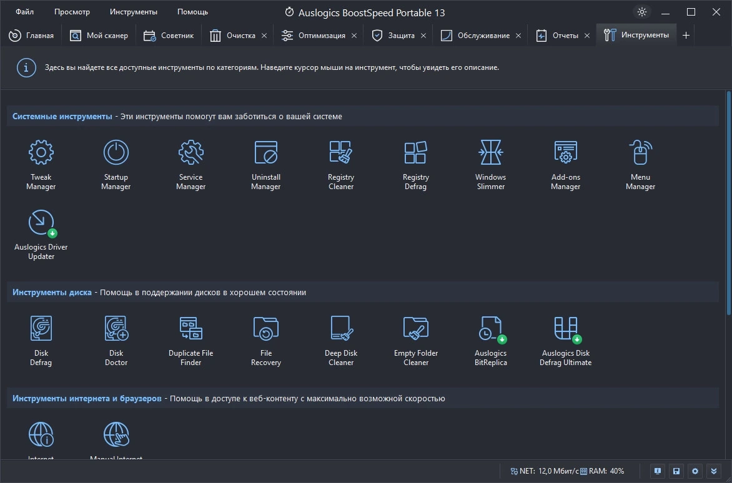Viewport: 732px width, 483px height.
Task: Close the Очистка tab
Action: (x=264, y=36)
